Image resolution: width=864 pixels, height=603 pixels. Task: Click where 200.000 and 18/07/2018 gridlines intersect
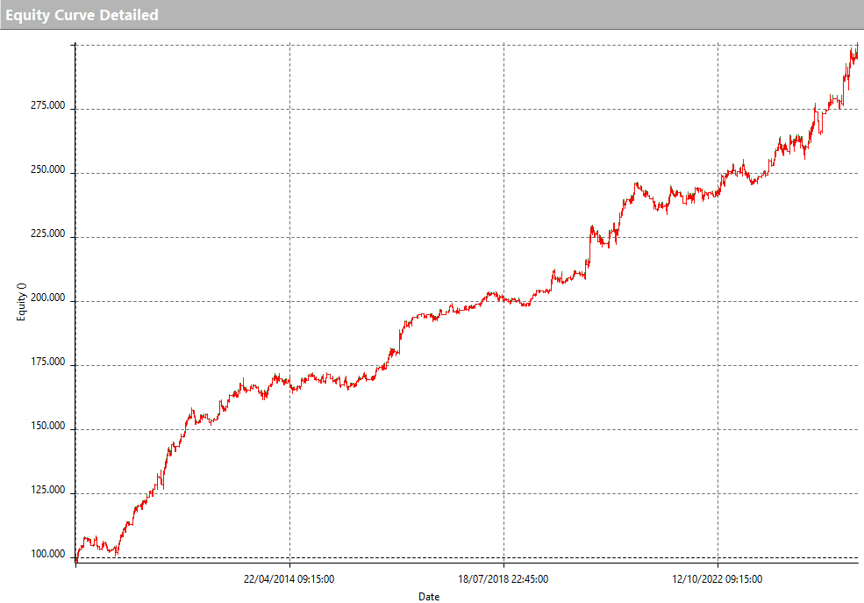(503, 301)
